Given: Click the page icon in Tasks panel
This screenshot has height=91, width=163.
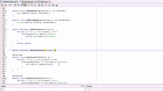Looking at the screenshot, I should pyautogui.click(x=2, y=89).
